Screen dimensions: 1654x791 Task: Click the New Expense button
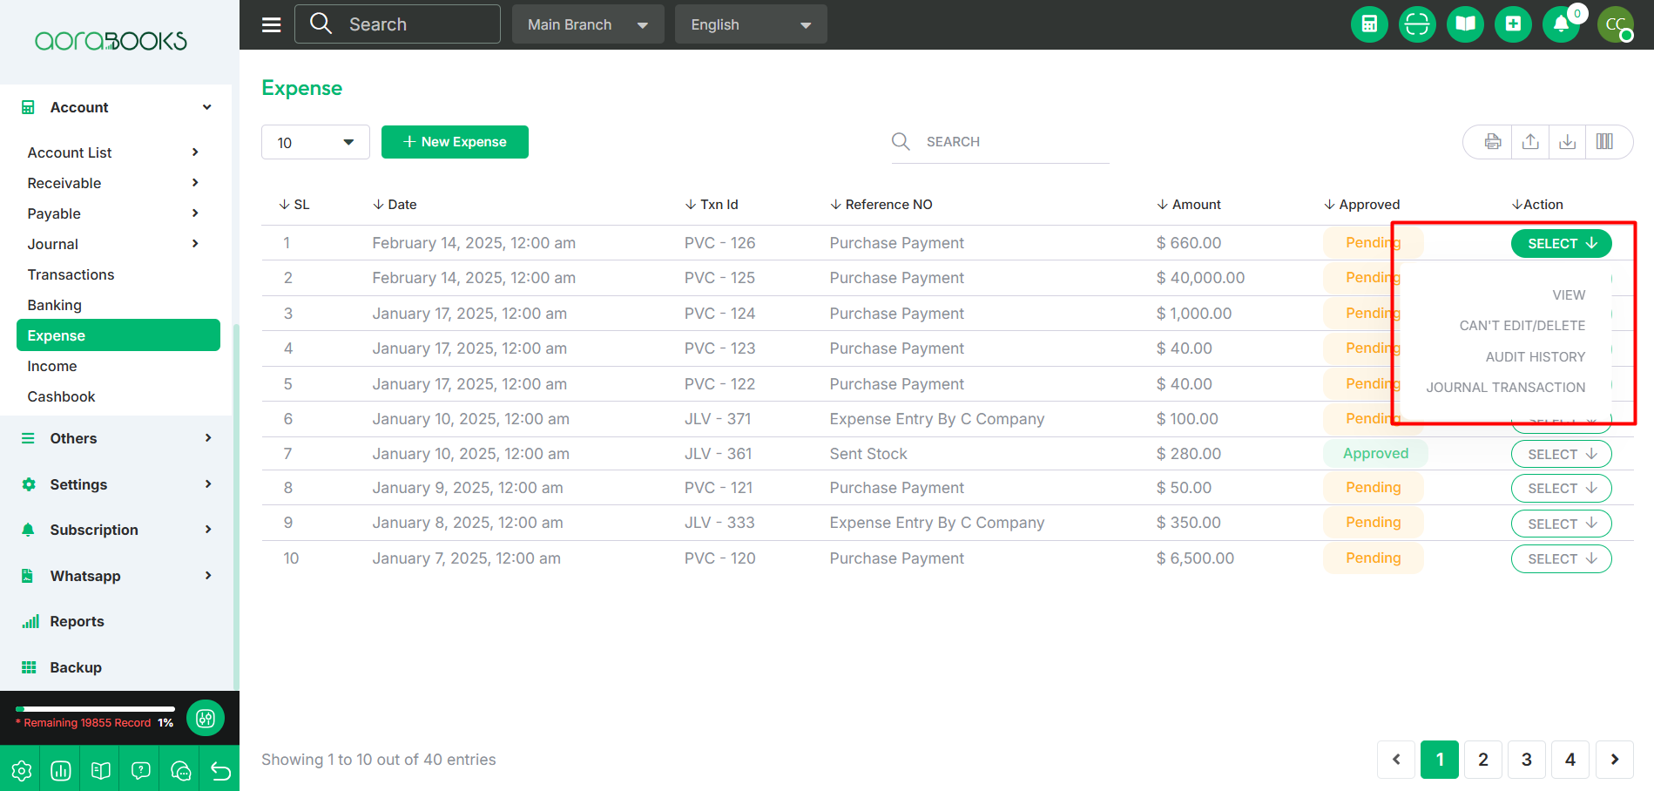coord(455,142)
